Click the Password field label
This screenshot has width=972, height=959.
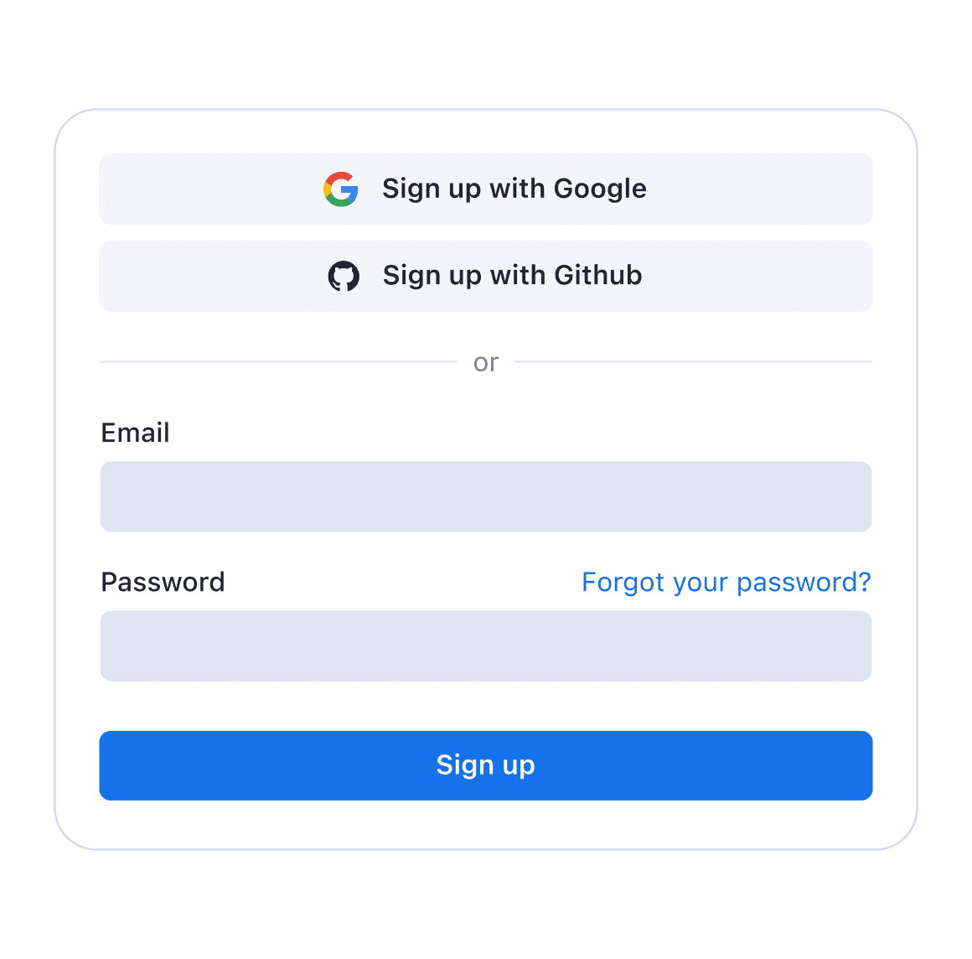point(163,582)
